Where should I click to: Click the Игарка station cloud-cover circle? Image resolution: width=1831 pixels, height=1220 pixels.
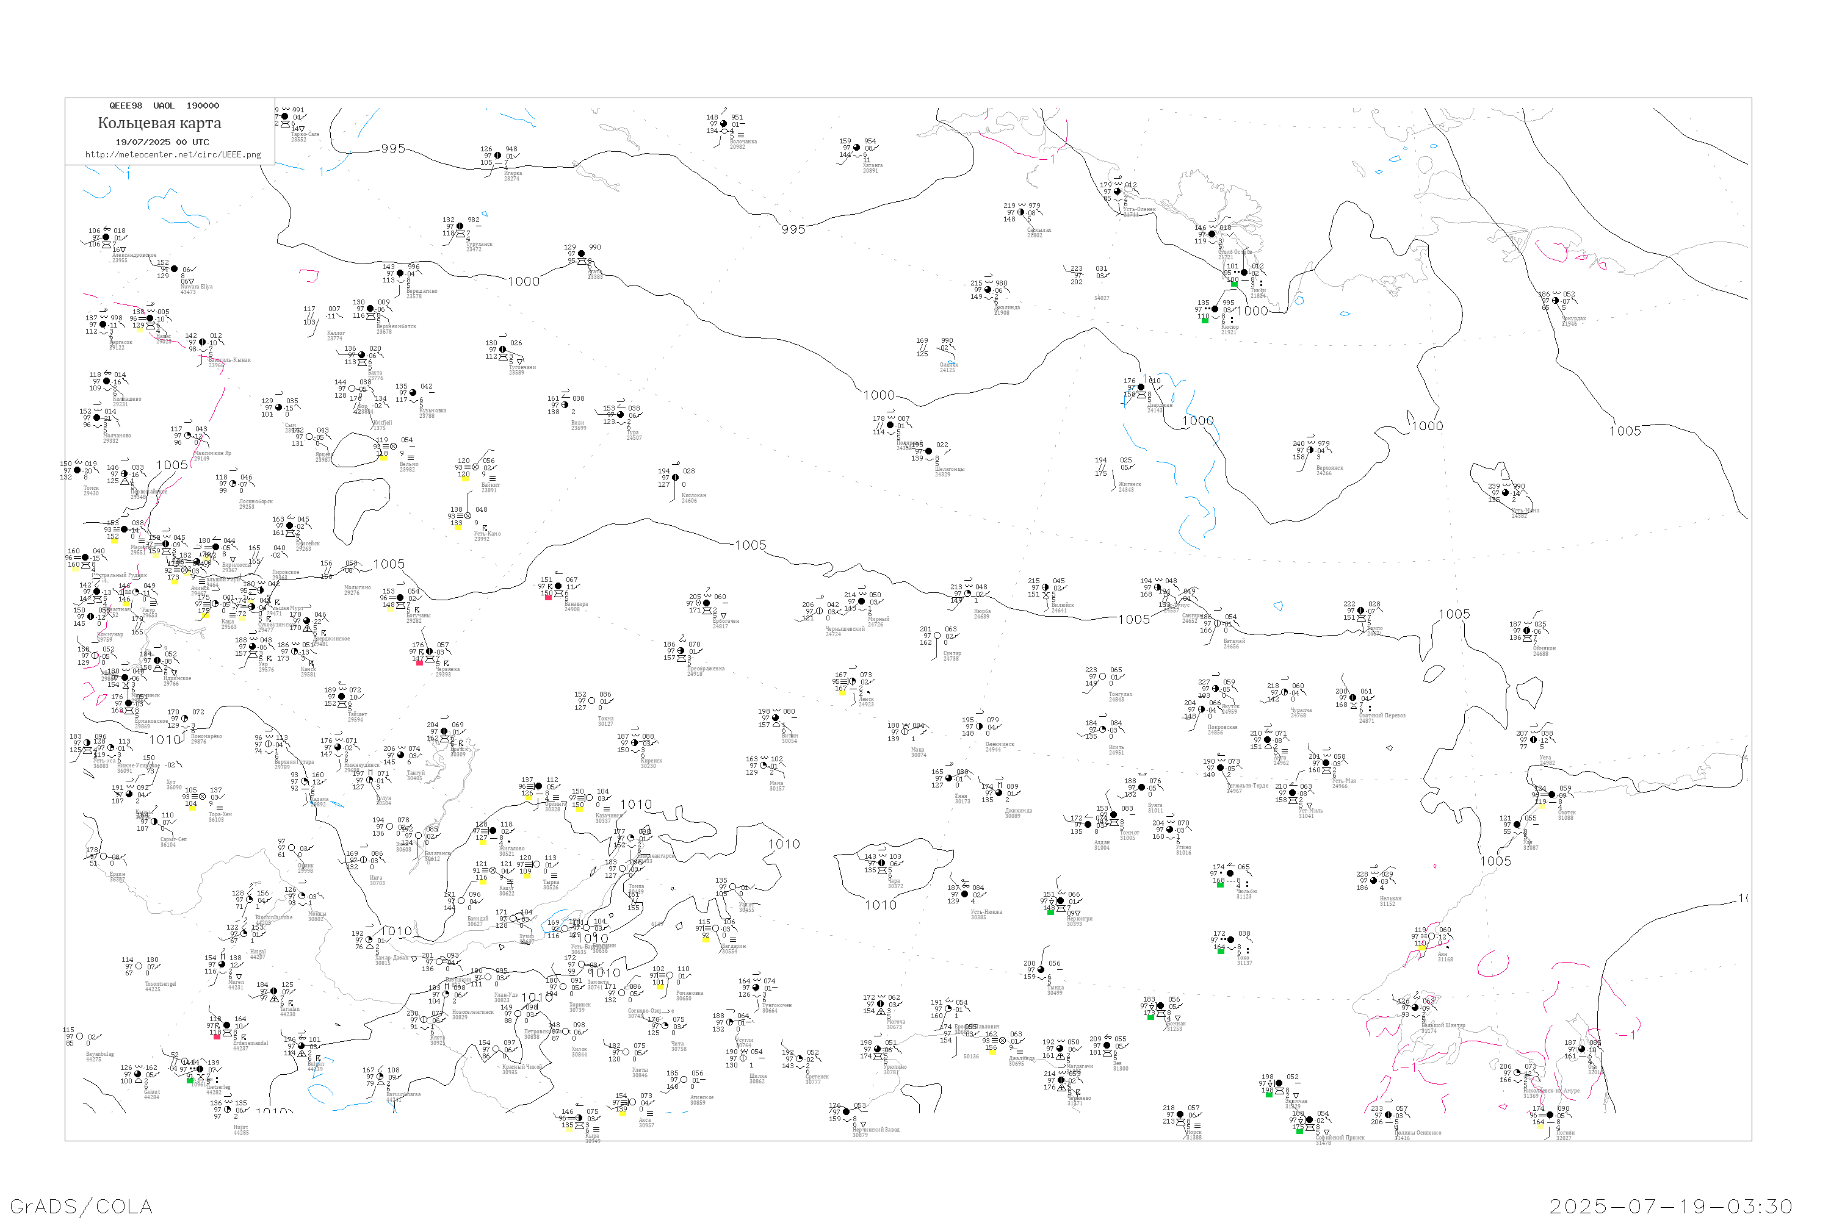(x=498, y=156)
